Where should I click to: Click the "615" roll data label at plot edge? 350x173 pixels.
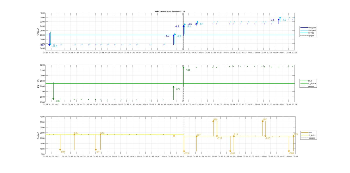[x=296, y=134]
